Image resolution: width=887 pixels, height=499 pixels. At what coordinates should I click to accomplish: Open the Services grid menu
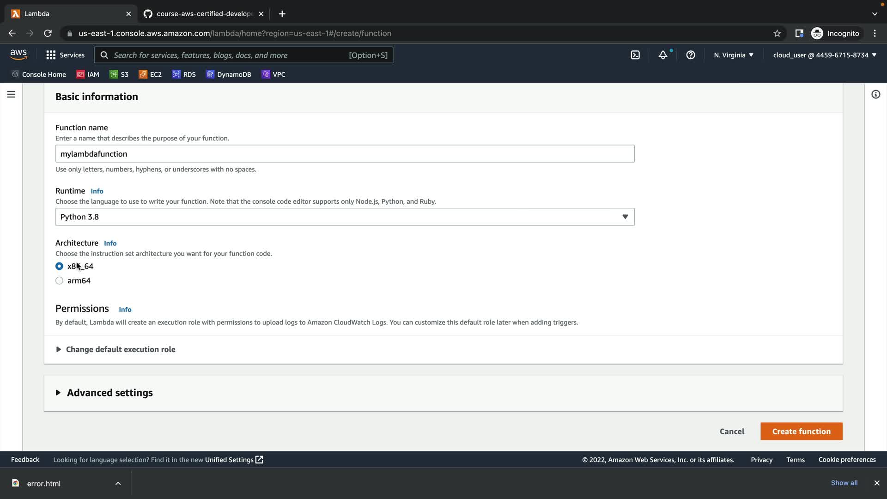[65, 55]
